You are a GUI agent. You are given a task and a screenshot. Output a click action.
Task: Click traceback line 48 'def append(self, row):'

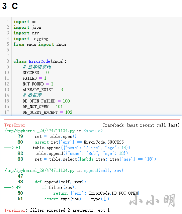[52, 182]
